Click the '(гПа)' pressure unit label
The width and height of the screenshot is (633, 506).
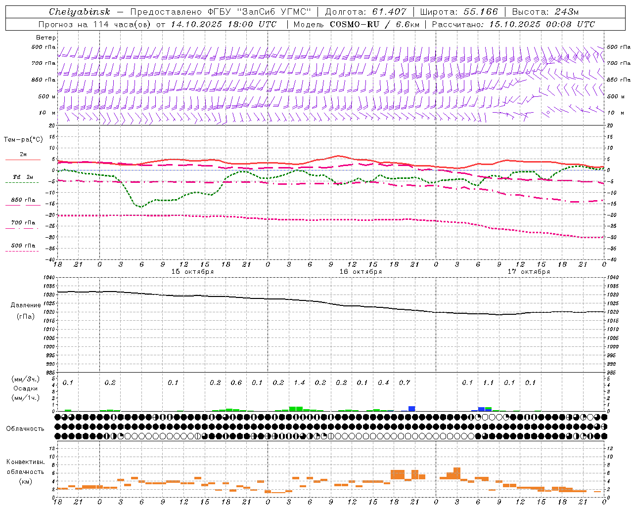click(x=25, y=317)
